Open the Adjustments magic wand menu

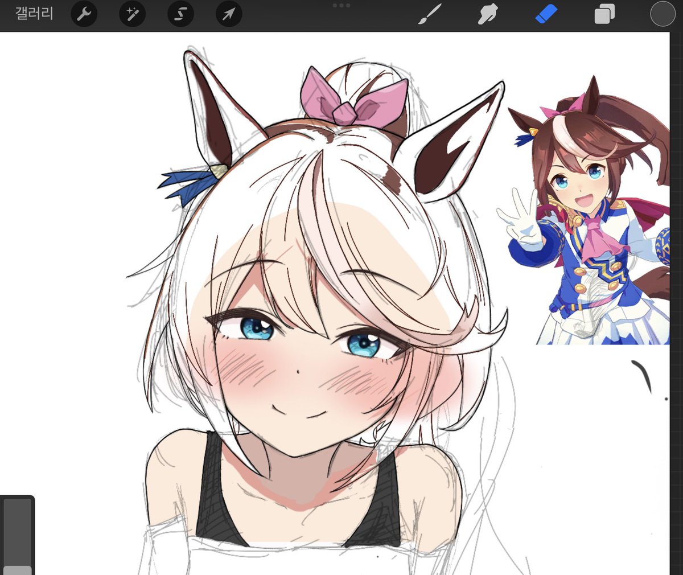(133, 14)
